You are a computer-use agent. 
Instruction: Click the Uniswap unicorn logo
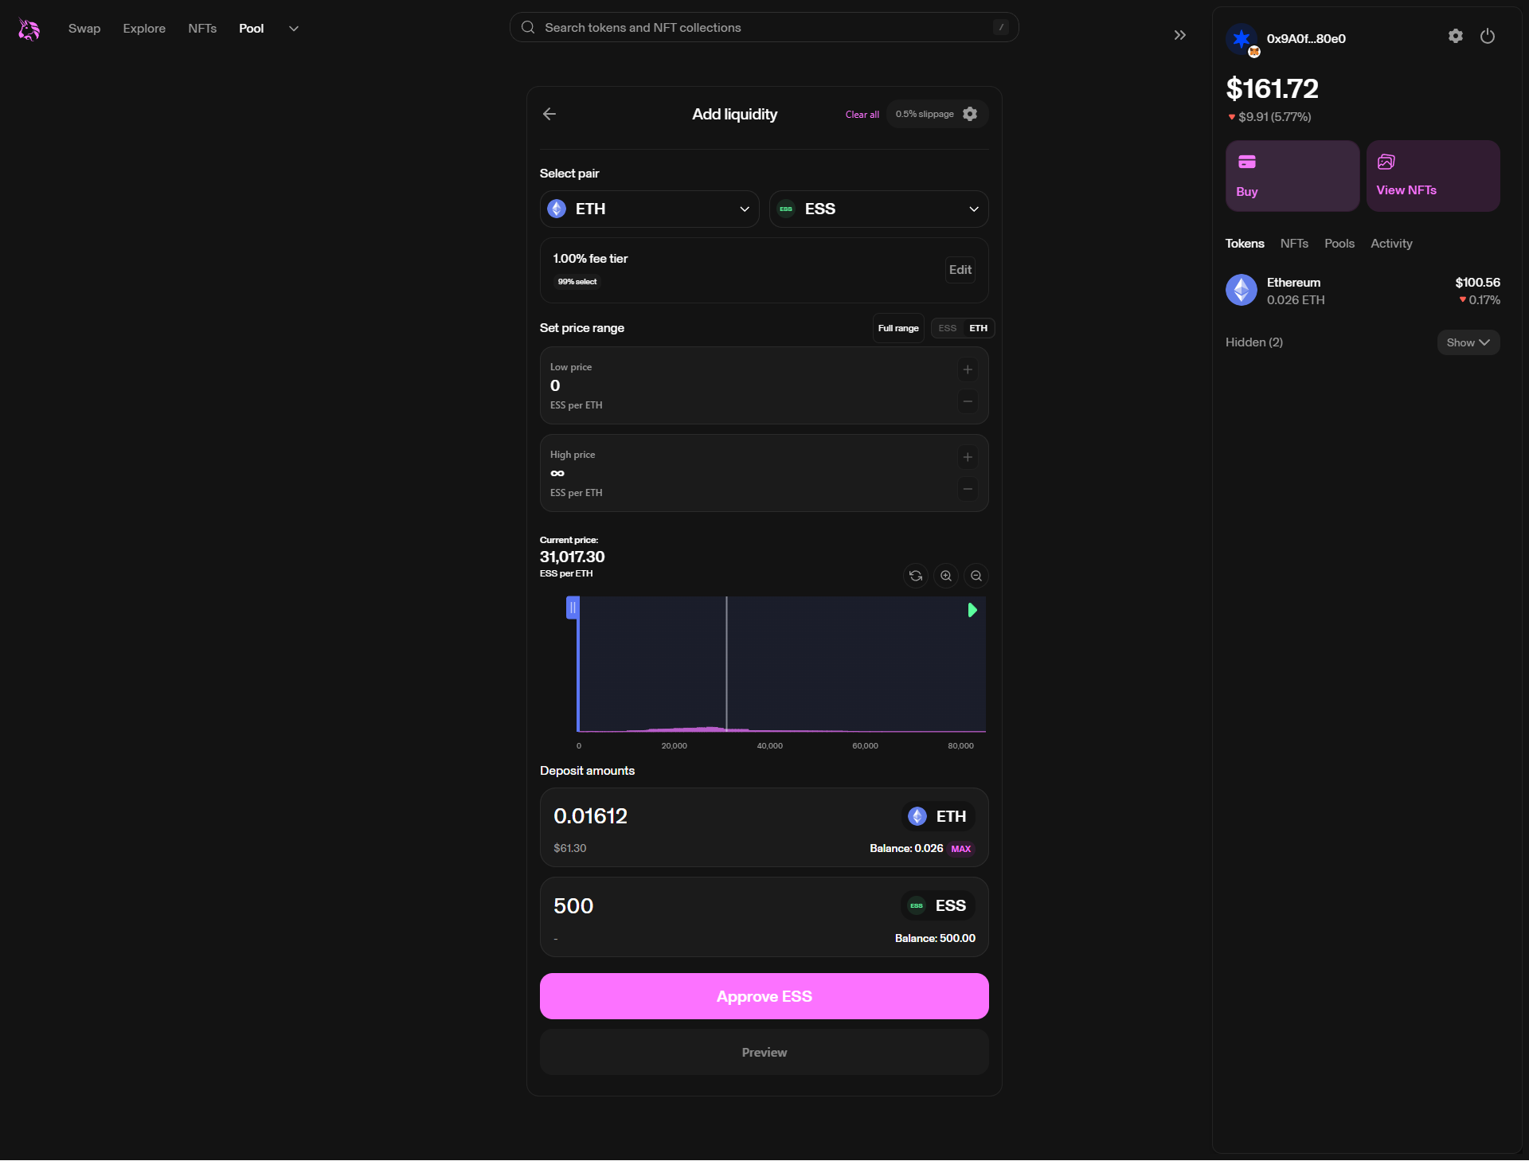[29, 29]
